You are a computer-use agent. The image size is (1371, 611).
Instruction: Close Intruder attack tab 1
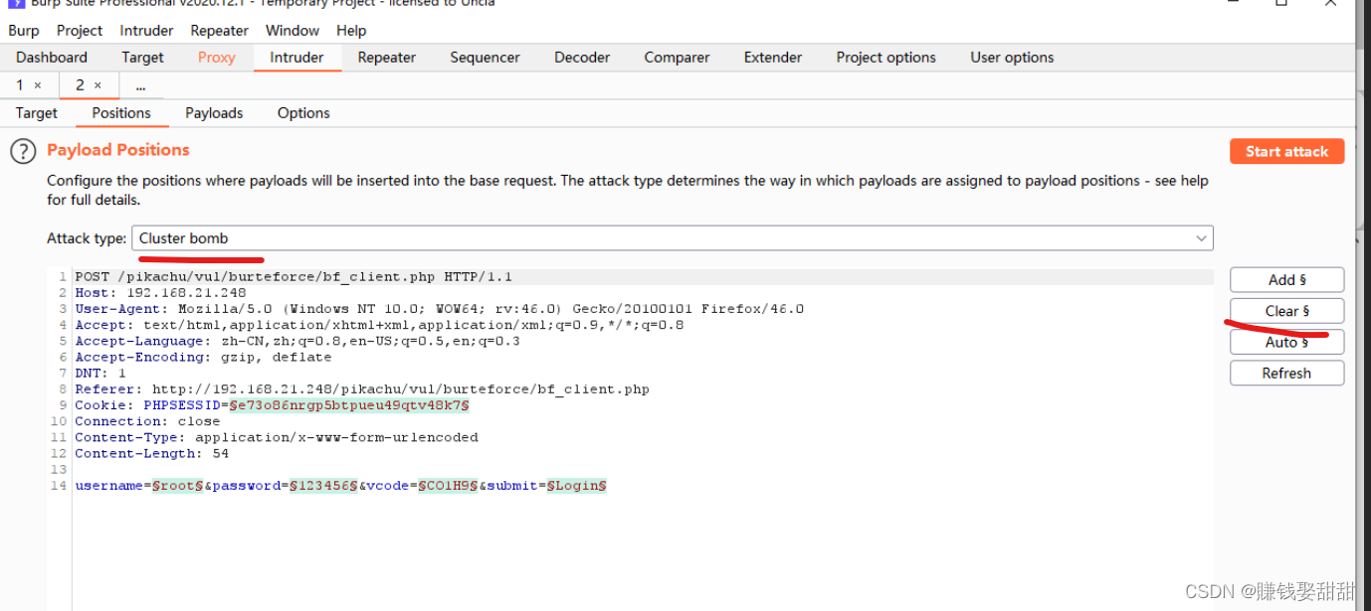[38, 85]
